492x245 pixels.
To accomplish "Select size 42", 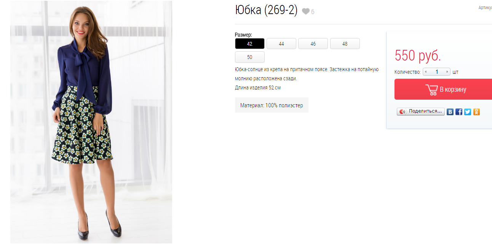I will [x=249, y=44].
